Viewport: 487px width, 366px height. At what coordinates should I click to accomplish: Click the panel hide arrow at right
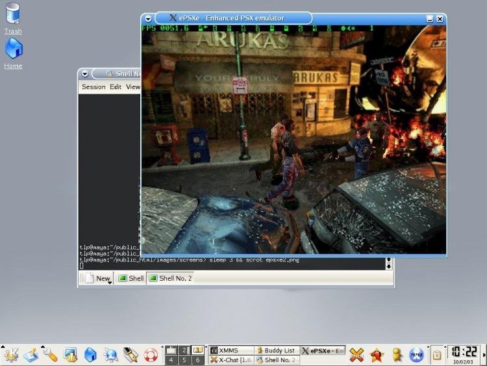484,355
